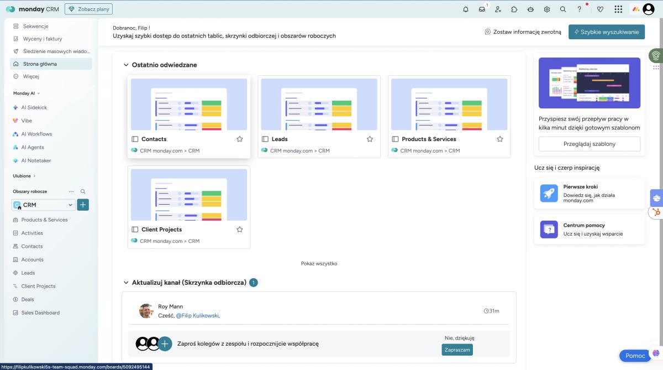
Task: Open Activities board in sidebar
Action: [x=51, y=233]
